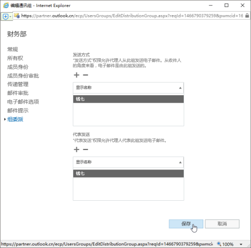Click the zoom magnifier icon in status bar
The height and width of the screenshot is (248, 251).
219,243
